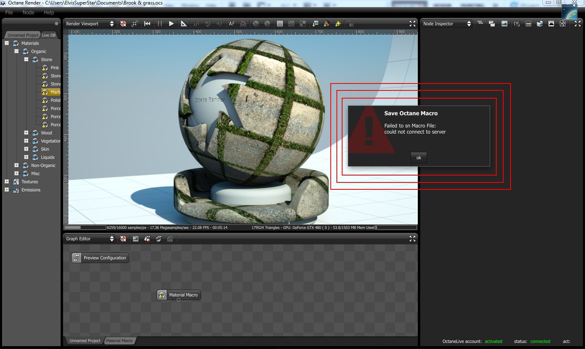Collapse the Stone tree node
The width and height of the screenshot is (585, 349).
coord(26,59)
